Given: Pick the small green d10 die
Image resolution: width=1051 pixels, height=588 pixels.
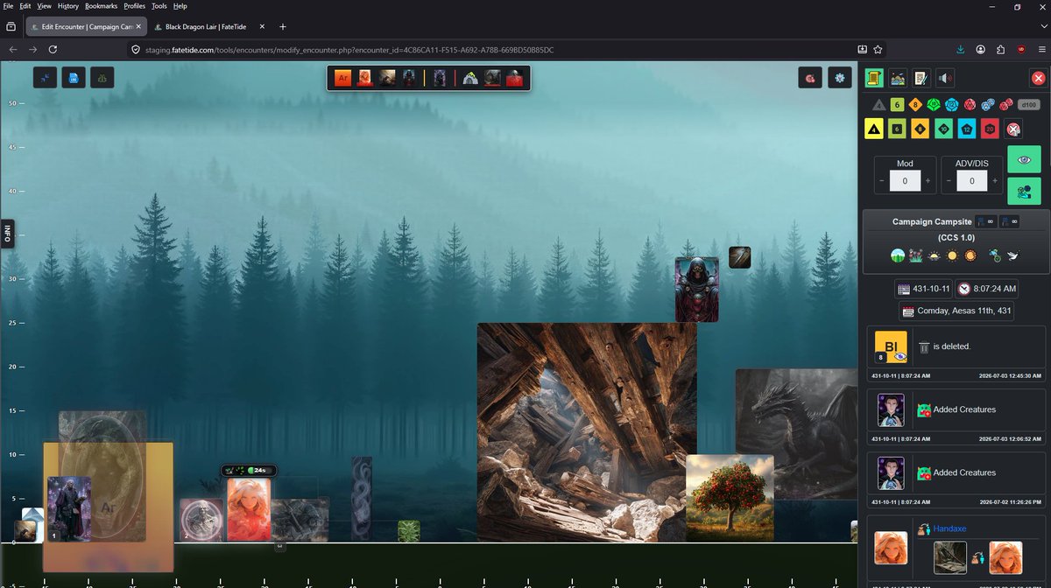Looking at the screenshot, I should pyautogui.click(x=934, y=105).
